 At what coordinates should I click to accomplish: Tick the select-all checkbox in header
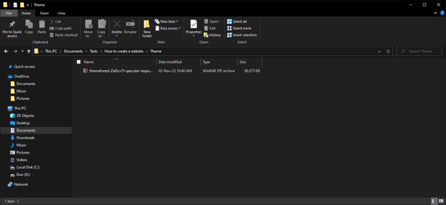[x=79, y=62]
